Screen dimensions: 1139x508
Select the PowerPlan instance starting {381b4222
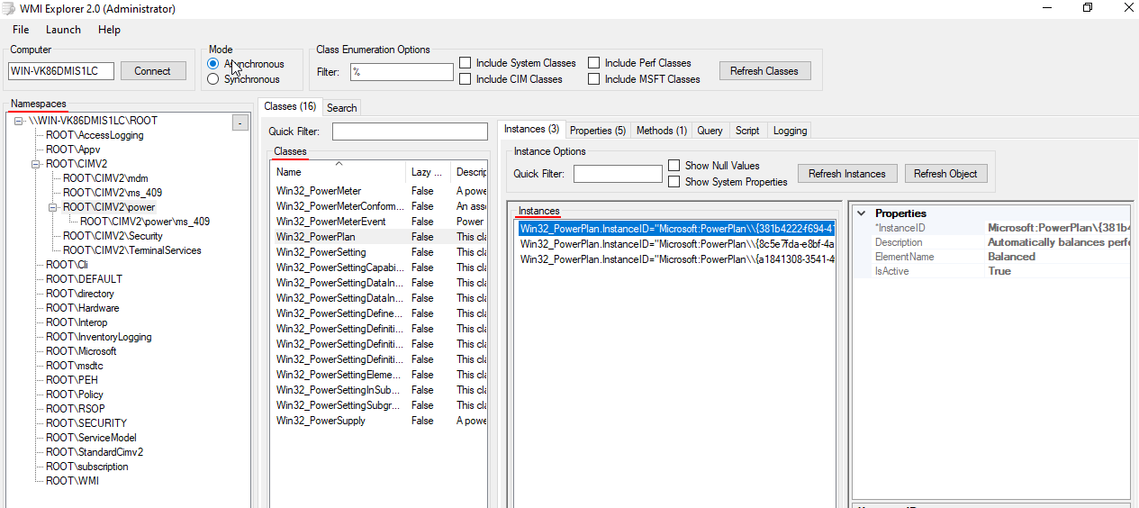pos(676,229)
